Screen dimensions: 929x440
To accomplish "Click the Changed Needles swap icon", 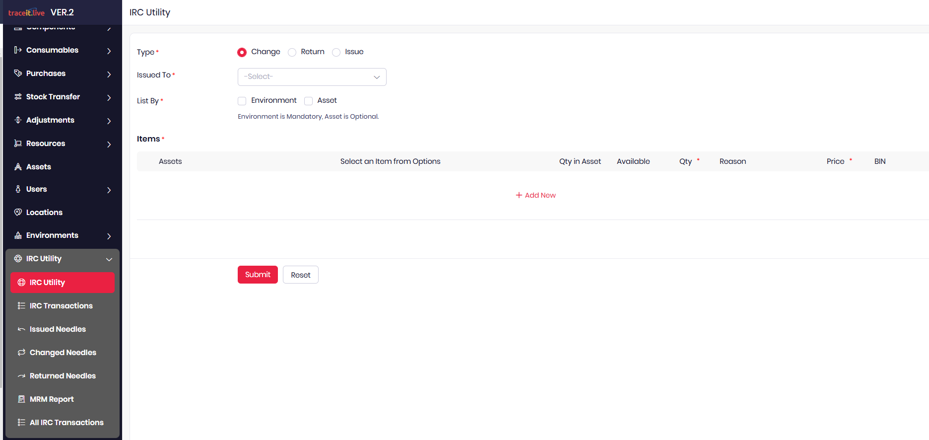I will tap(21, 353).
